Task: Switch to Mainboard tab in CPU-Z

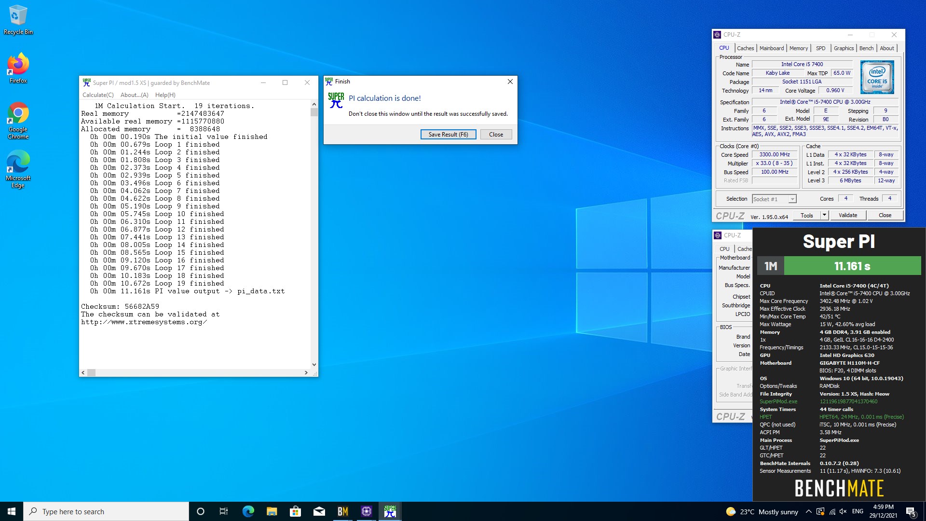Action: point(772,48)
